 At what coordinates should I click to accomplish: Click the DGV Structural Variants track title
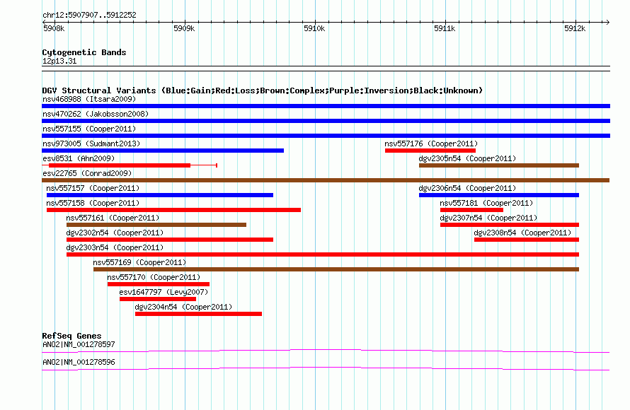click(263, 90)
